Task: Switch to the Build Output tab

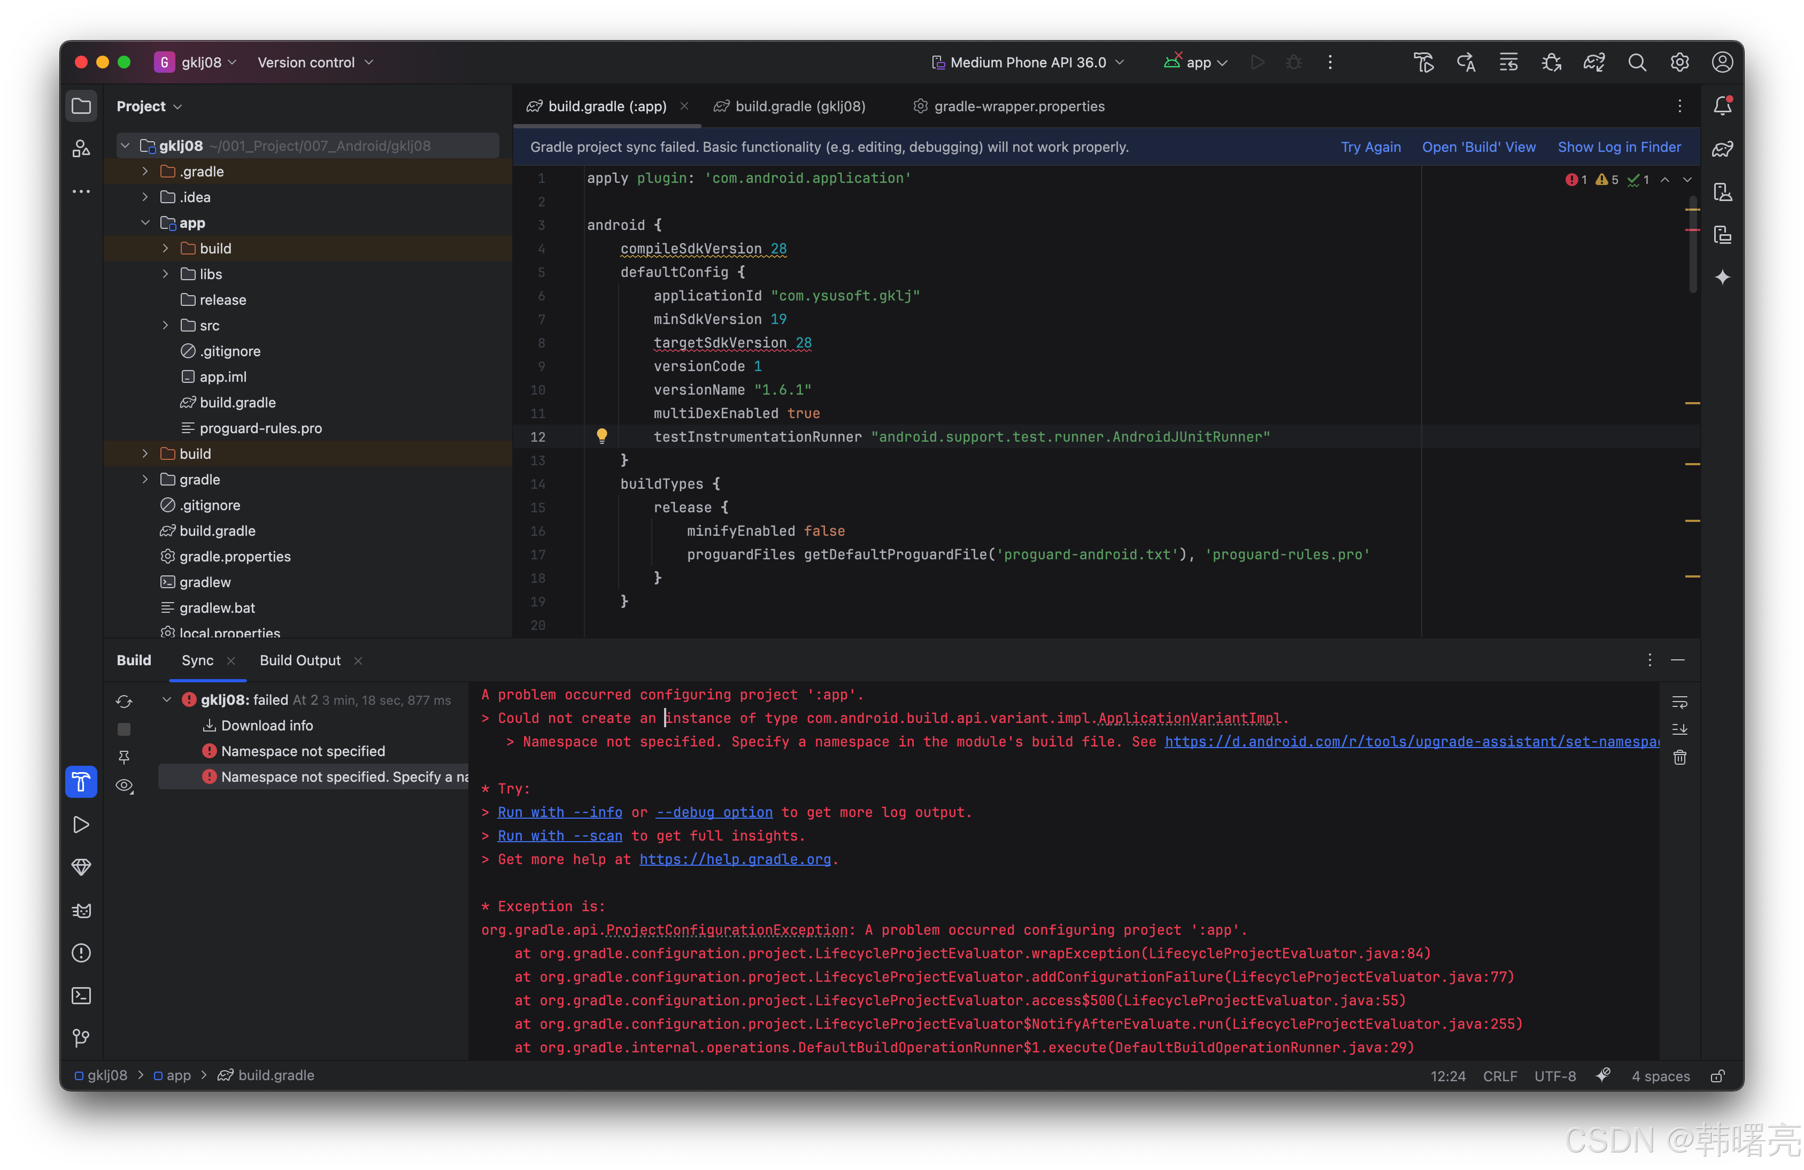Action: click(x=300, y=660)
